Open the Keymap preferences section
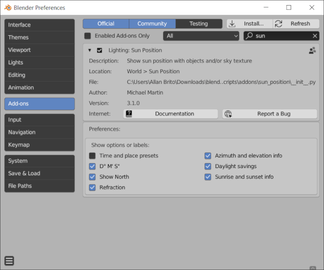Image resolution: width=324 pixels, height=270 pixels. (x=39, y=144)
